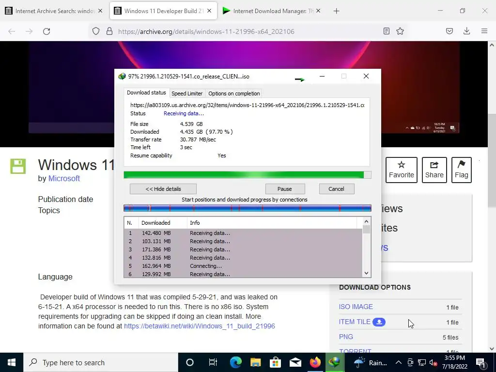The width and height of the screenshot is (496, 372).
Task: Select connection row 5 showing Connecting...
Action: [243, 266]
